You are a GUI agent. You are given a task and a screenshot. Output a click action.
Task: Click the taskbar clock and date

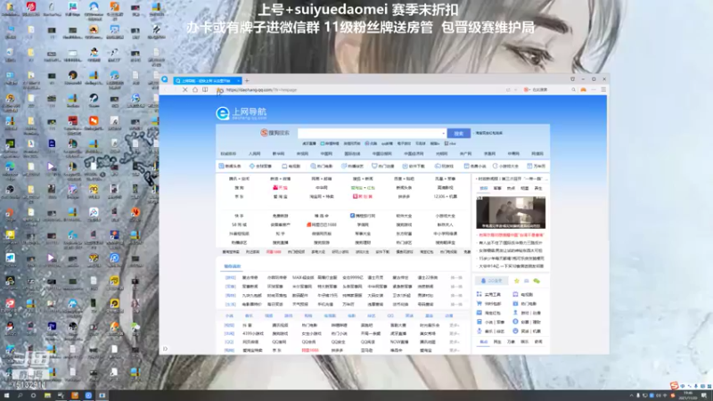(x=686, y=396)
